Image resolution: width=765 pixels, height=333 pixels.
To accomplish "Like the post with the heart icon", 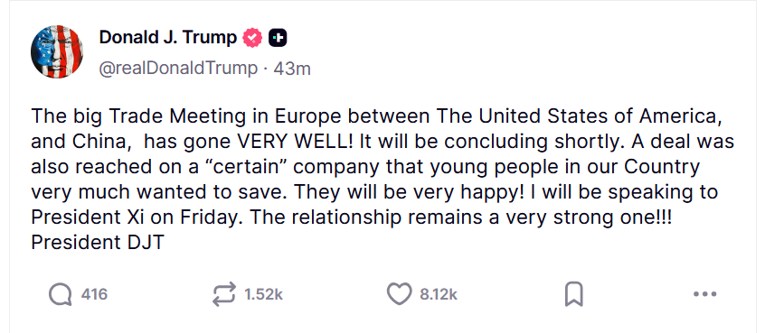I will coord(399,294).
